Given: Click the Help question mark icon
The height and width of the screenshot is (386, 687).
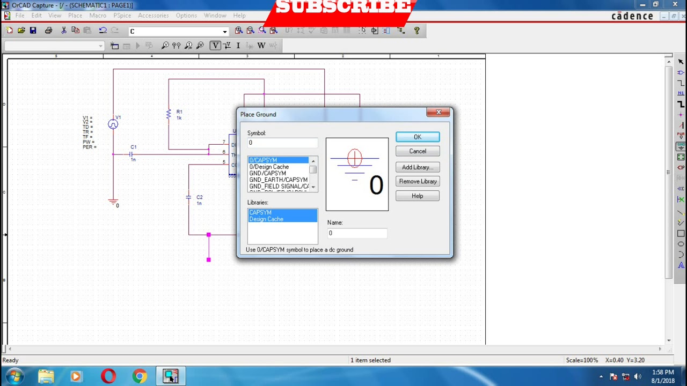Looking at the screenshot, I should tap(416, 31).
